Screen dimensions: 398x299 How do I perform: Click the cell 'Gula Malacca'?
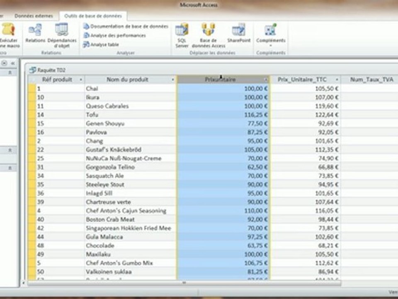(x=131, y=237)
